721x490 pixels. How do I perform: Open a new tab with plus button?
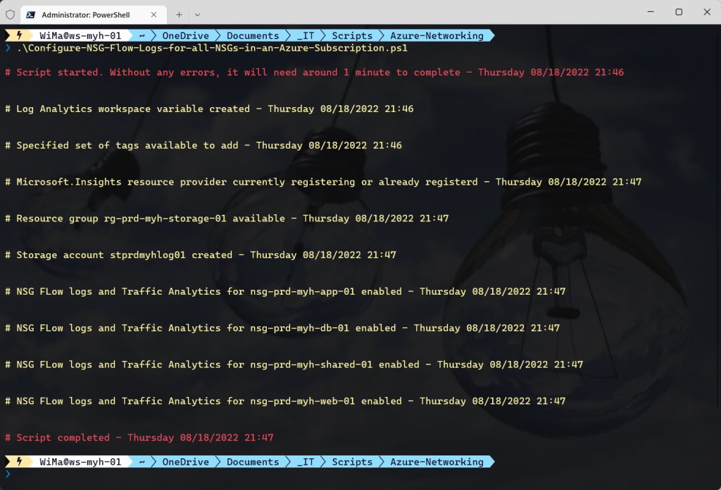(x=179, y=13)
